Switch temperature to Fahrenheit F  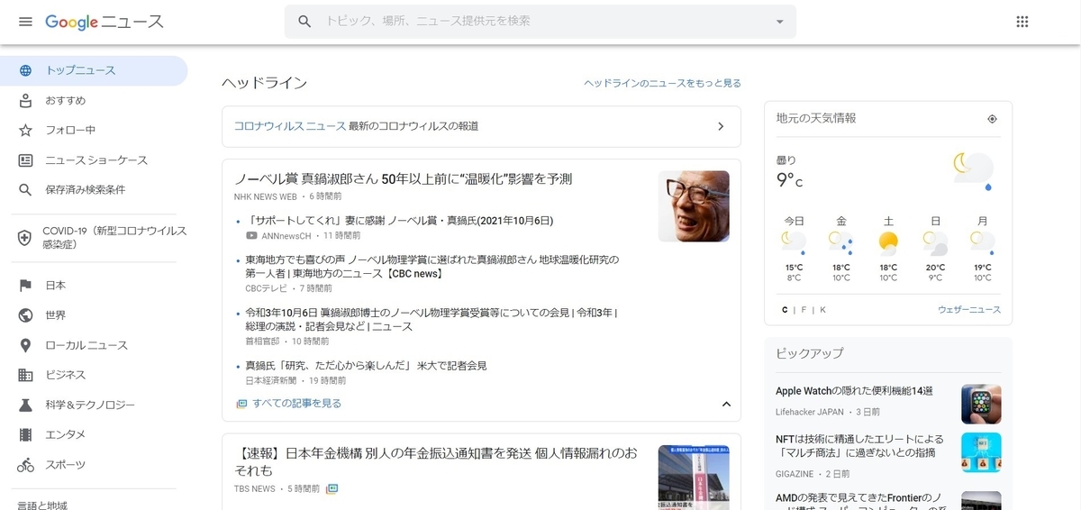[804, 310]
